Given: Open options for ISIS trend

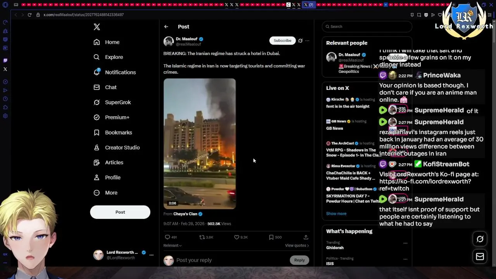Looking at the screenshot, I should (405, 259).
